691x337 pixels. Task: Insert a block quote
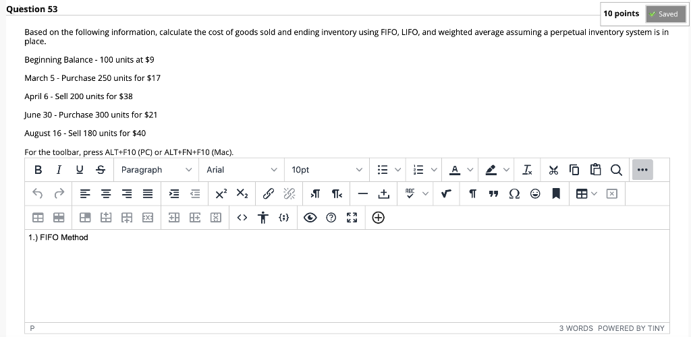493,193
